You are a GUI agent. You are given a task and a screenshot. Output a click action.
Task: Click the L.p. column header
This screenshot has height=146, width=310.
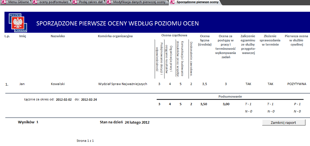[7, 36]
